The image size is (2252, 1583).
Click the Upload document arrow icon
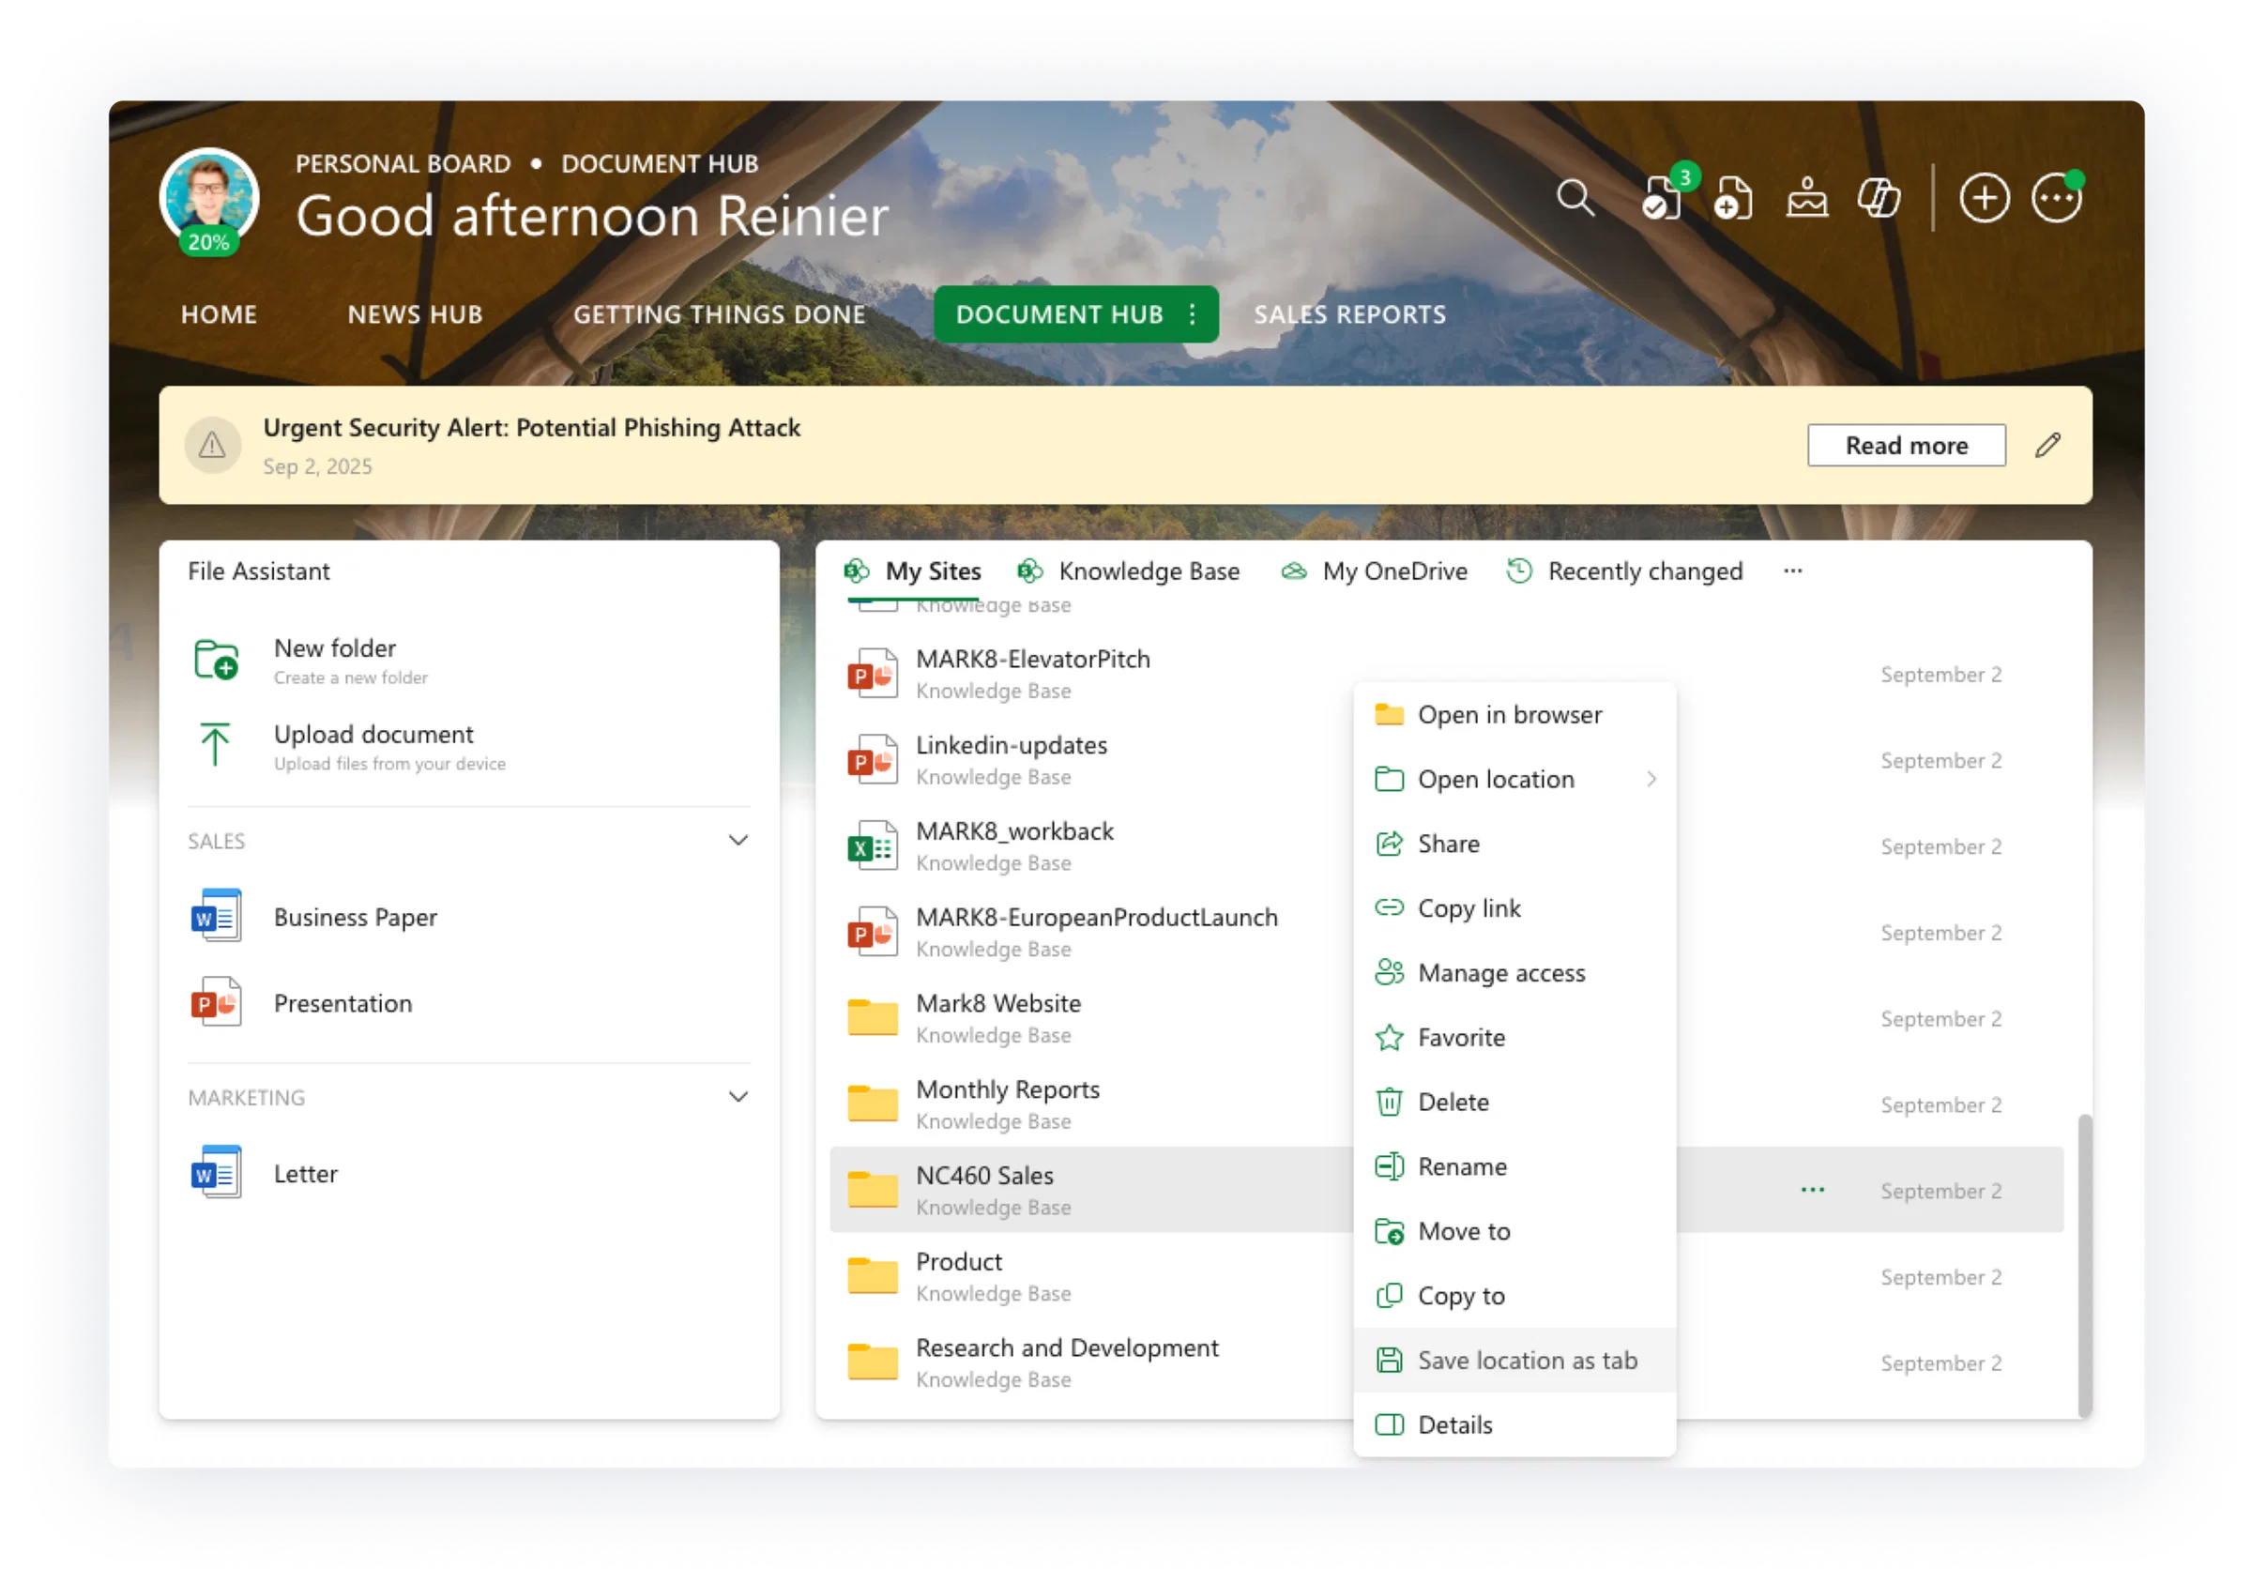pos(215,745)
